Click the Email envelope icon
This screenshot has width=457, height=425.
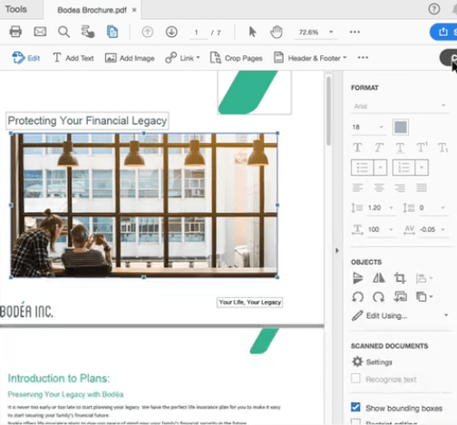(x=40, y=32)
